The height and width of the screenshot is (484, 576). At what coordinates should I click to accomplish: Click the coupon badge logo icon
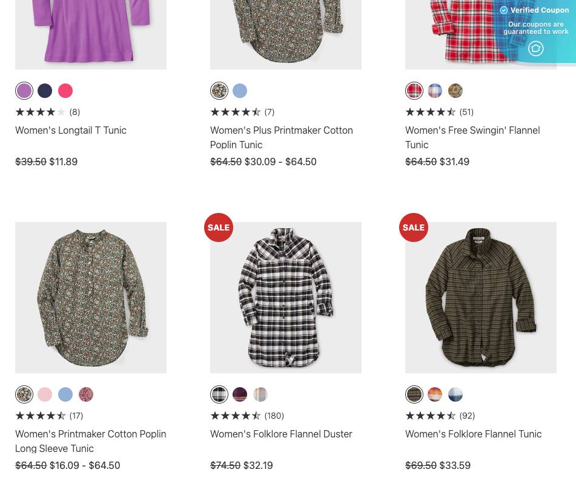point(535,48)
